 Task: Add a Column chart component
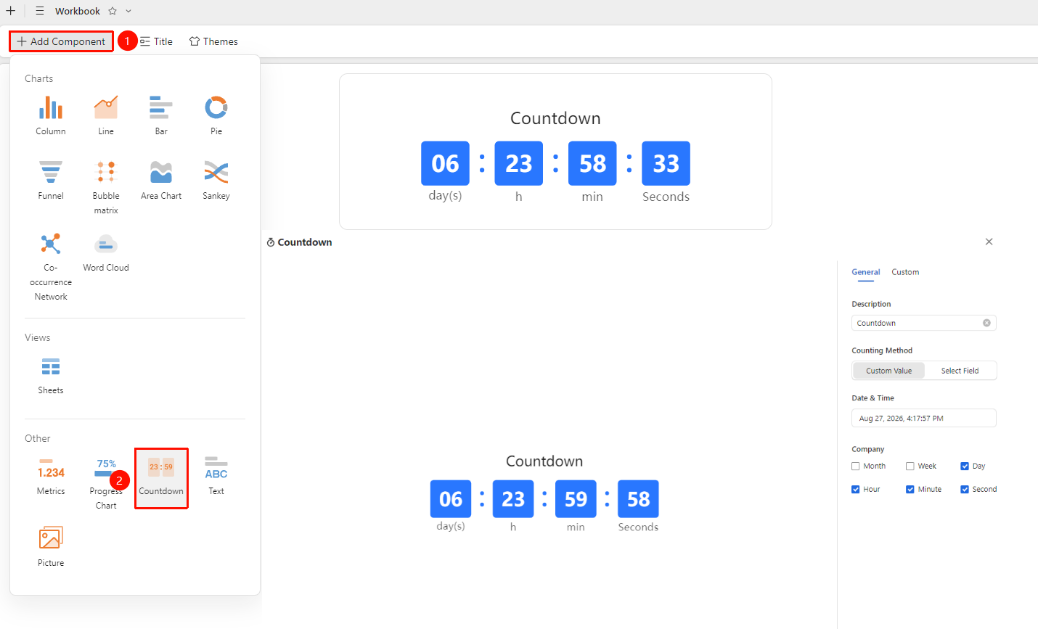tap(51, 115)
